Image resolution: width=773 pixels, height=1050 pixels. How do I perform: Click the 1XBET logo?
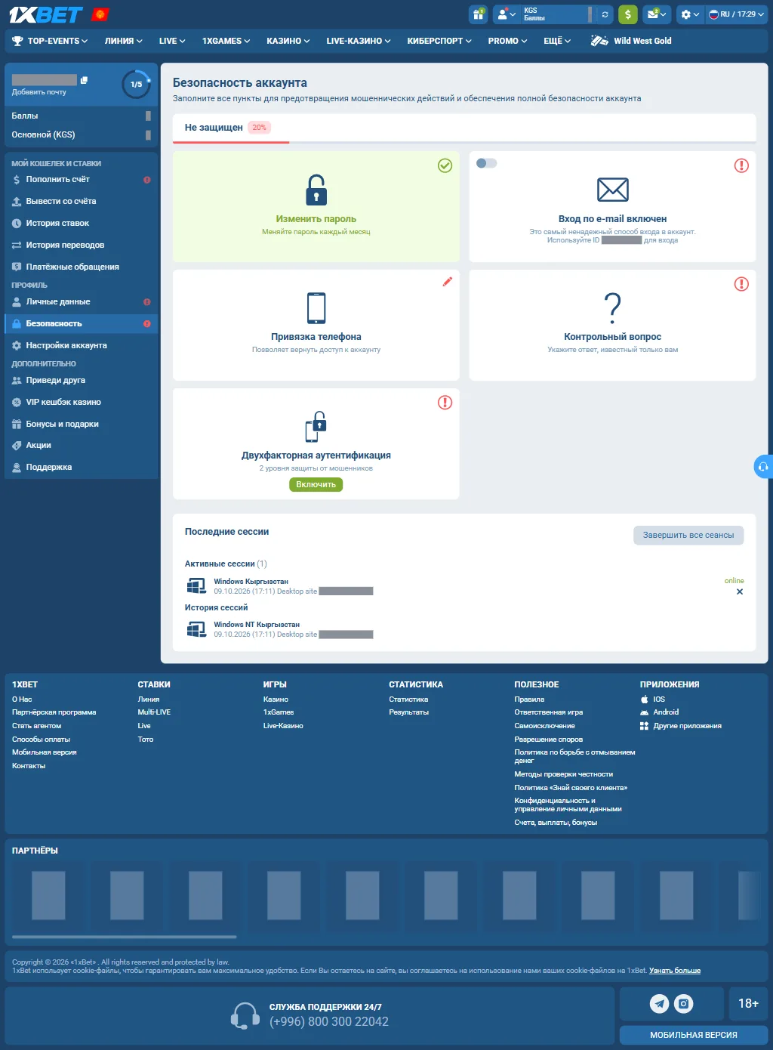click(46, 14)
